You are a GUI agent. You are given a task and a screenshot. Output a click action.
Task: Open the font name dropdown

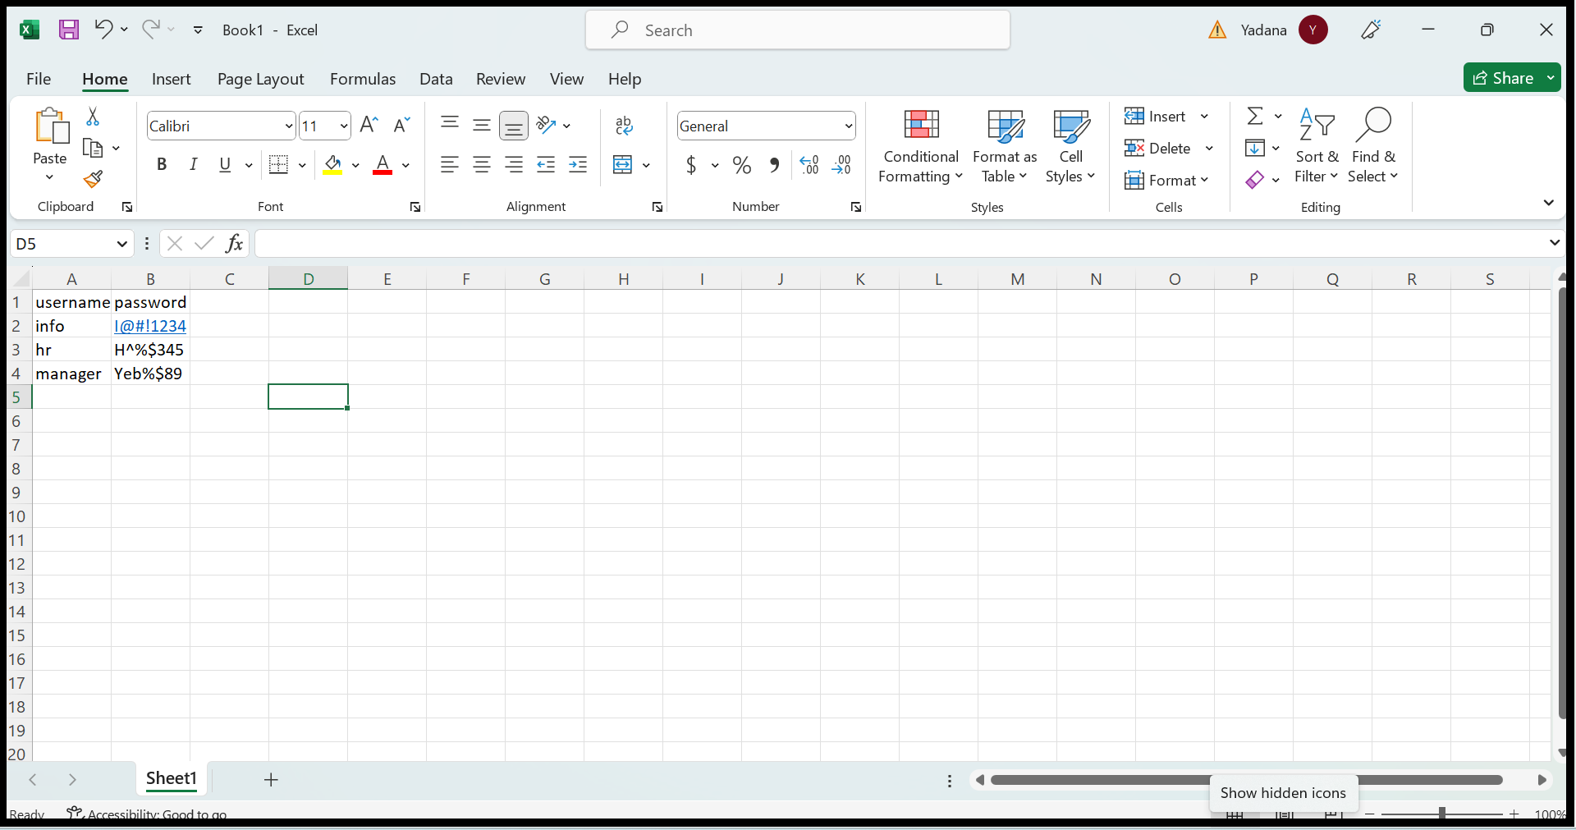(289, 126)
